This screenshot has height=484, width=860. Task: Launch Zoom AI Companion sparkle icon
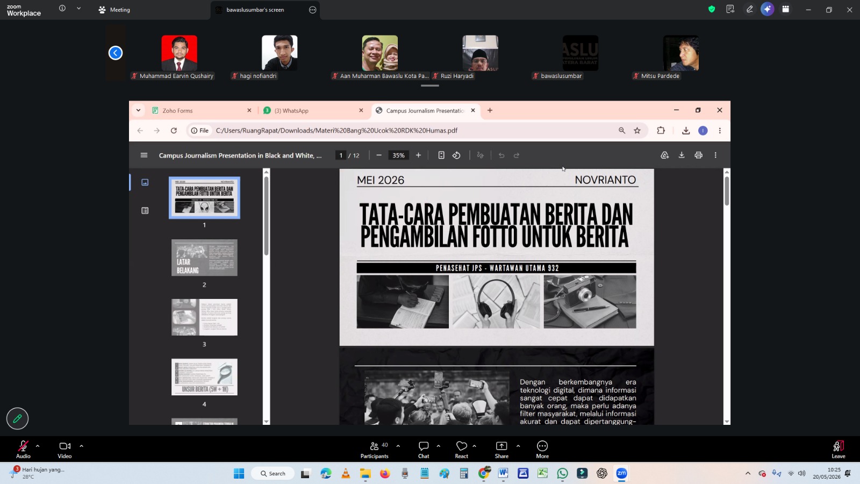pos(768,9)
